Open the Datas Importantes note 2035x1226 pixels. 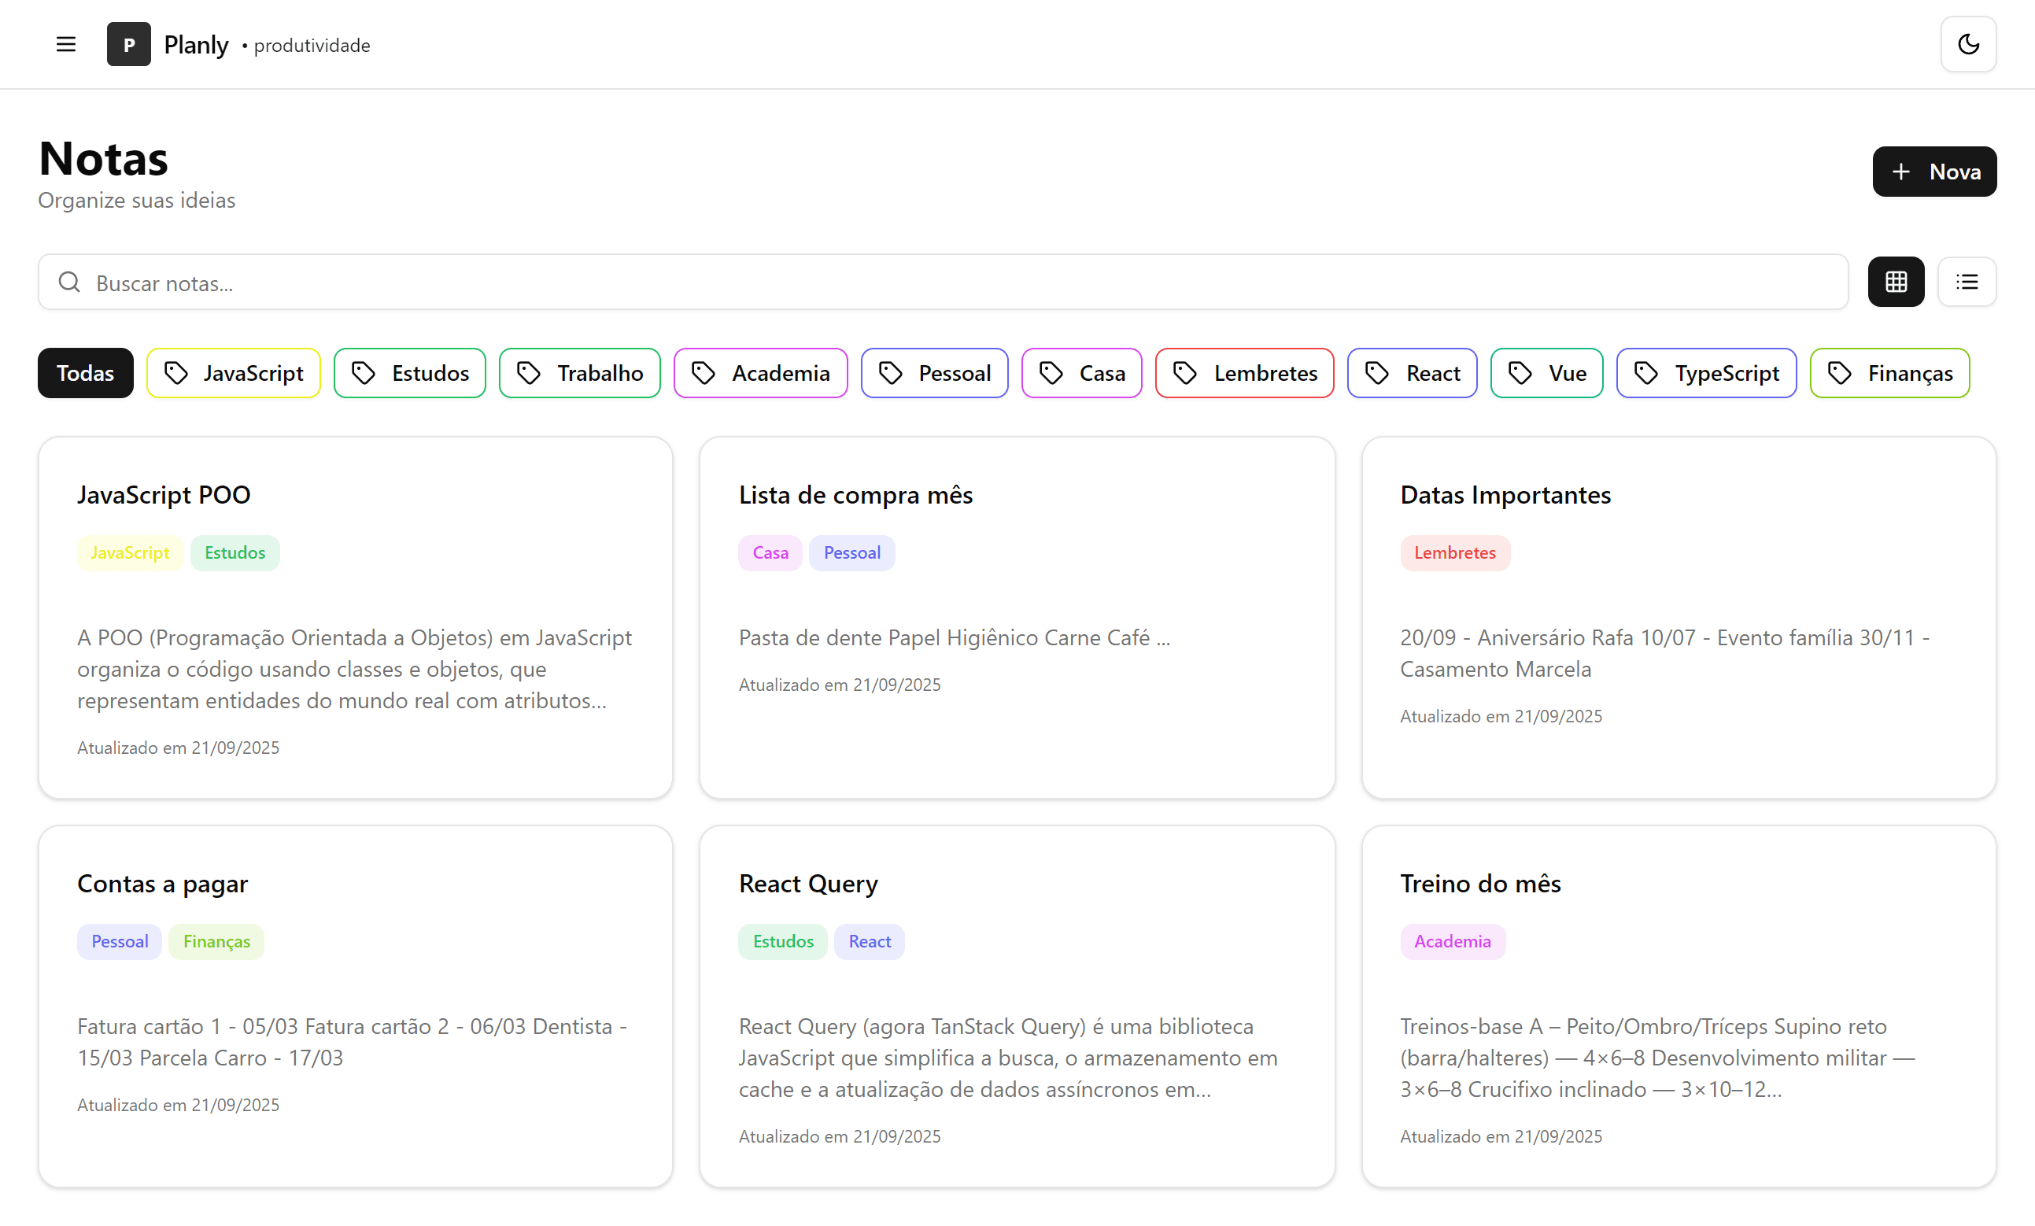coord(1679,617)
